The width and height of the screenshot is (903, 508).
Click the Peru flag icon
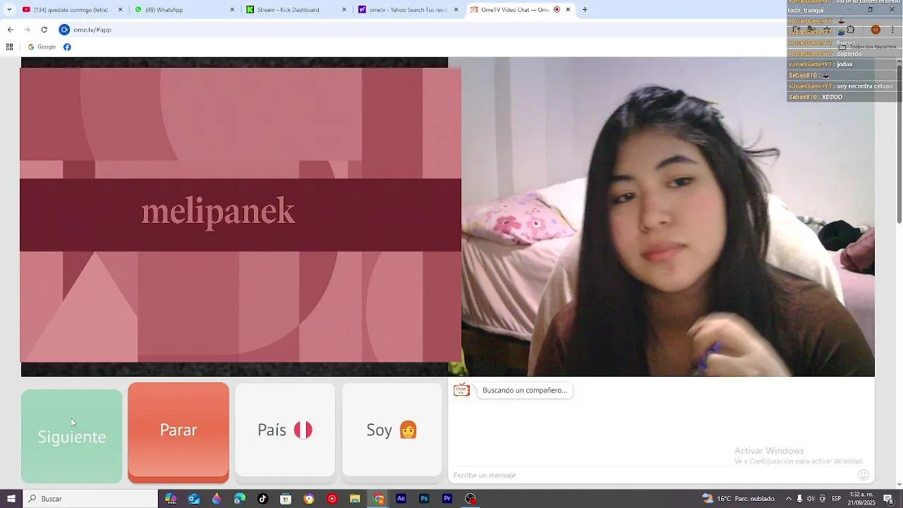(303, 430)
